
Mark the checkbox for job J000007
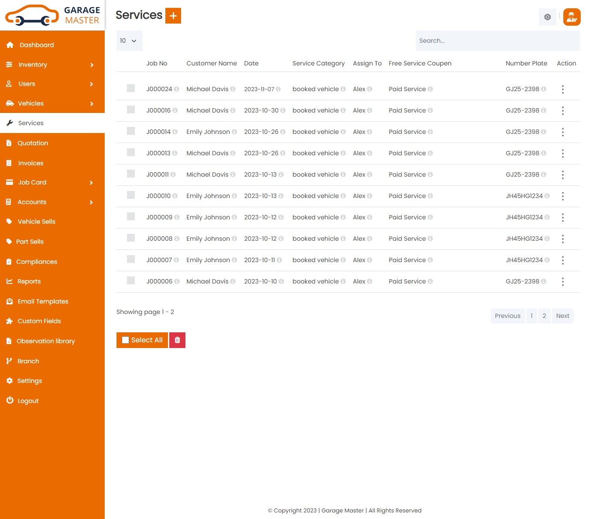tap(131, 259)
